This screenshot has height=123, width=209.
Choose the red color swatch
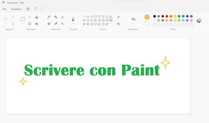pos(167,16)
